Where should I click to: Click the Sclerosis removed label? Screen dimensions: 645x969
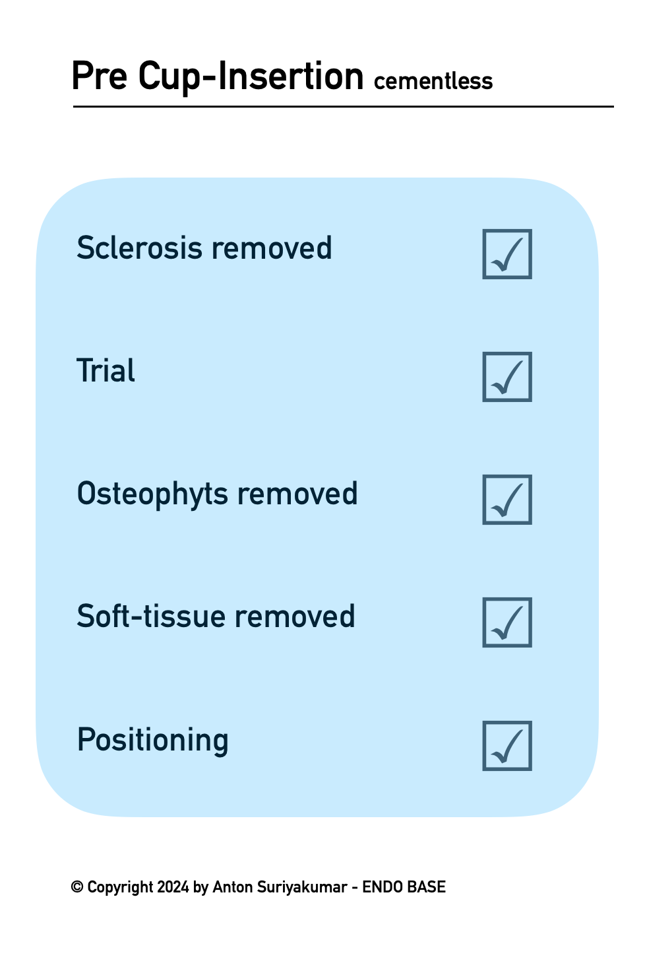[x=204, y=249]
